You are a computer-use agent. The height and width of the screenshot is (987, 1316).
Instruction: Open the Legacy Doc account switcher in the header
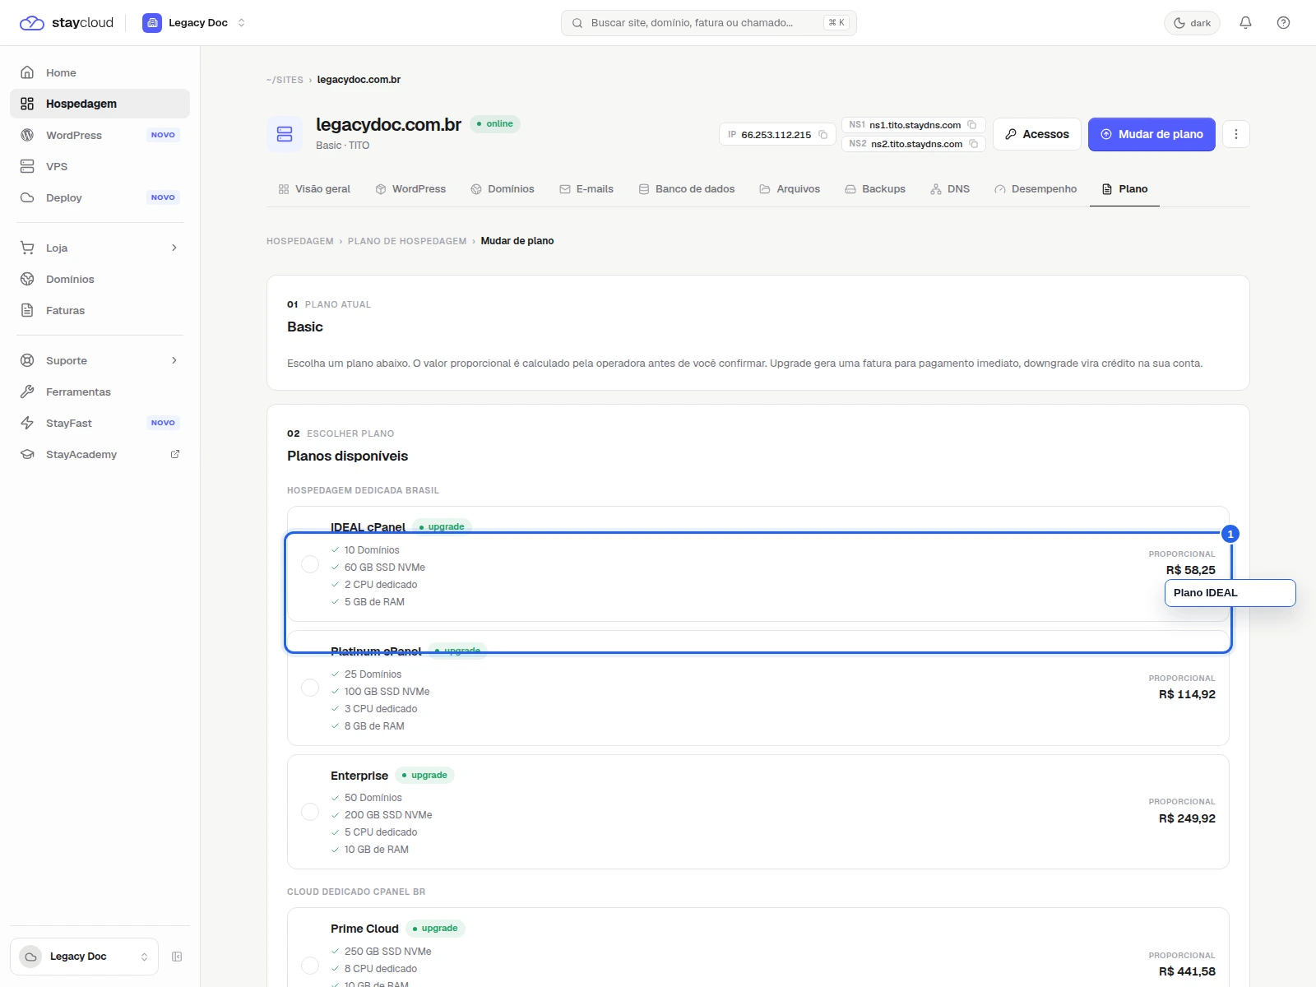click(194, 23)
